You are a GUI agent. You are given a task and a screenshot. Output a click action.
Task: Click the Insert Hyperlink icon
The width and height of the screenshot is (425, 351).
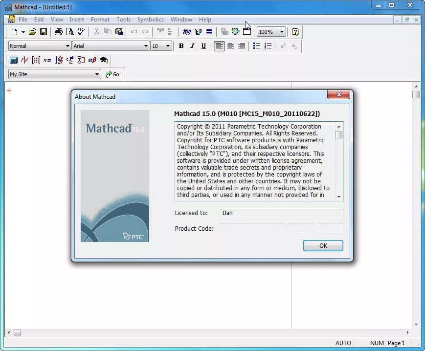pos(224,32)
